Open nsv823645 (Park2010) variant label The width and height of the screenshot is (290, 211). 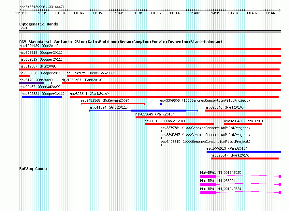click(x=155, y=114)
